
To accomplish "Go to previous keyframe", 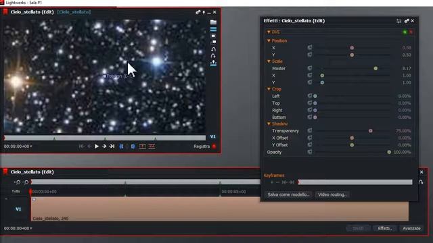I will click(x=284, y=182).
